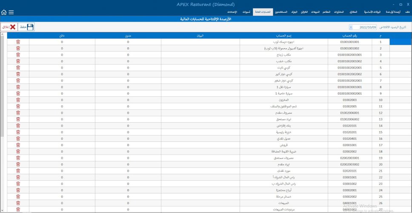The image size is (412, 213).
Task: Open the ملف menu
Action: tap(407, 12)
